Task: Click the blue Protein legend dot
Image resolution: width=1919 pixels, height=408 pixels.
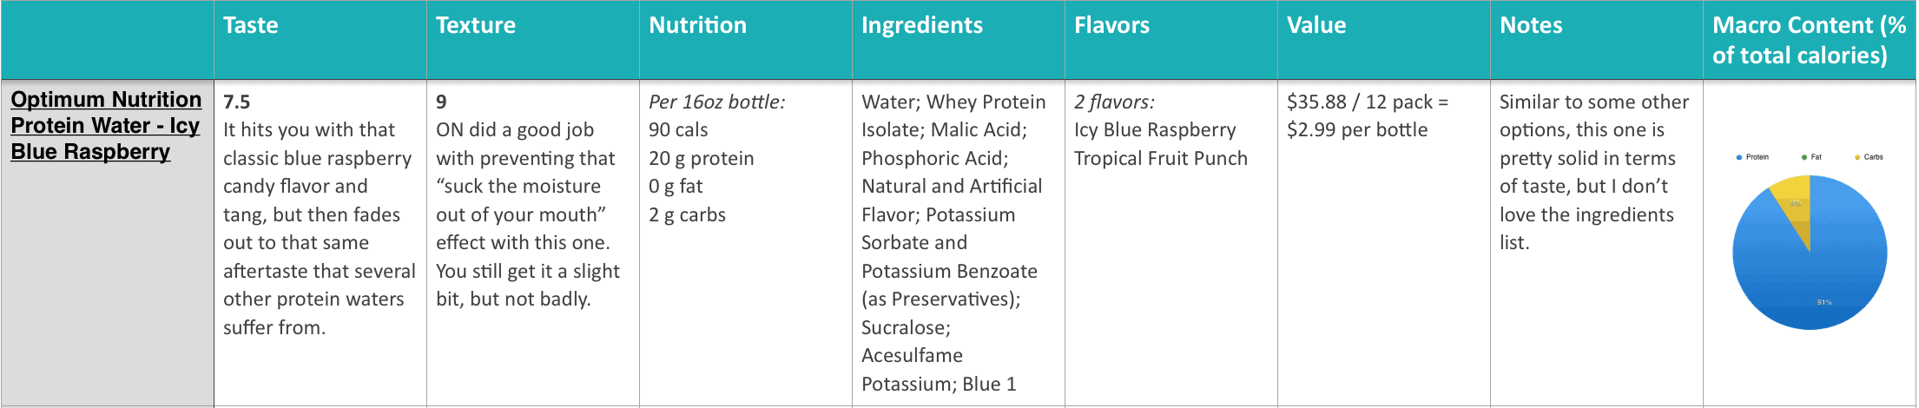Action: tap(1739, 157)
